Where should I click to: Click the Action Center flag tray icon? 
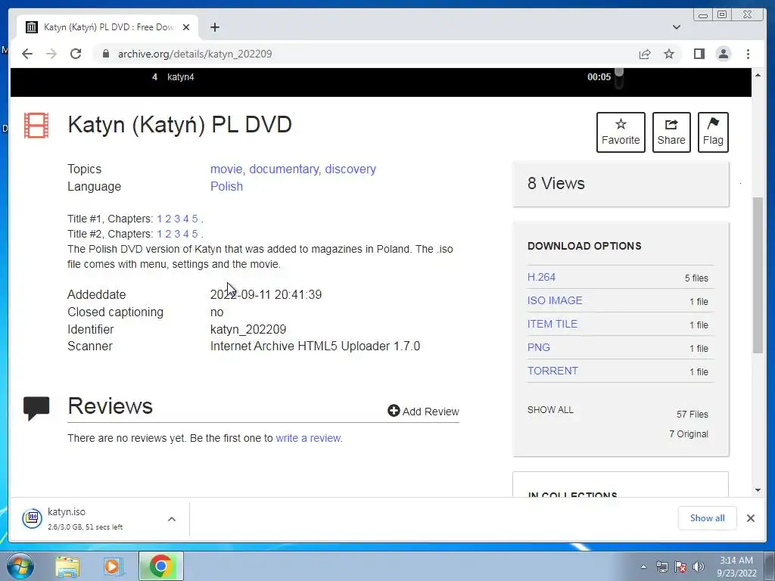click(680, 567)
